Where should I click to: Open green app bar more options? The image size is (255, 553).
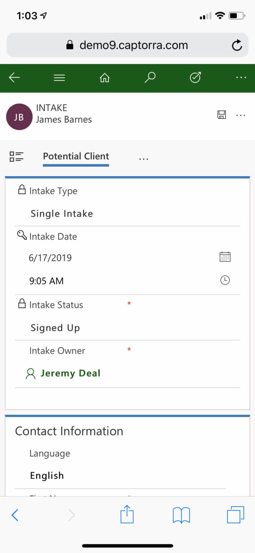pos(241,78)
